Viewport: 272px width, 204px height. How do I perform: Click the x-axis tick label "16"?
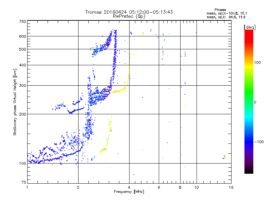[x=231, y=187]
